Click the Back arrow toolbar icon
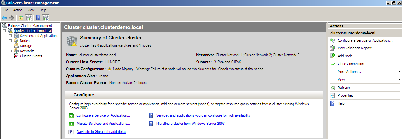Screen dimensions: 402x139 click(x=4, y=18)
